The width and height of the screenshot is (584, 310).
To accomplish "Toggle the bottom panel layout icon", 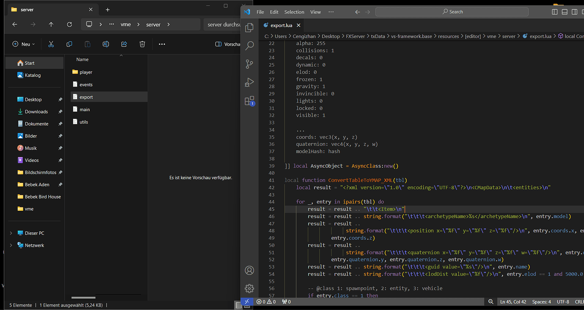I will 564,12.
